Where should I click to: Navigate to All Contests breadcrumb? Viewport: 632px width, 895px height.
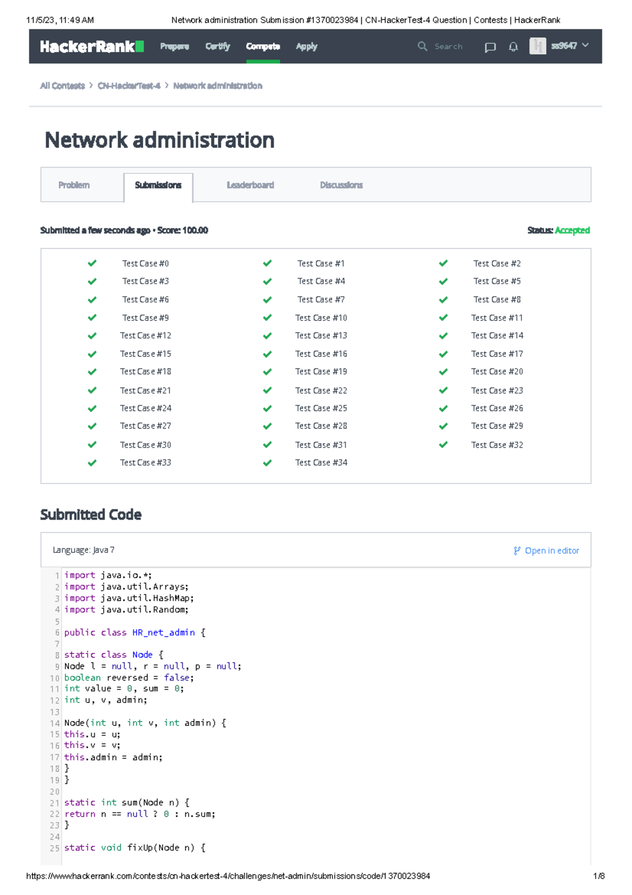click(62, 86)
